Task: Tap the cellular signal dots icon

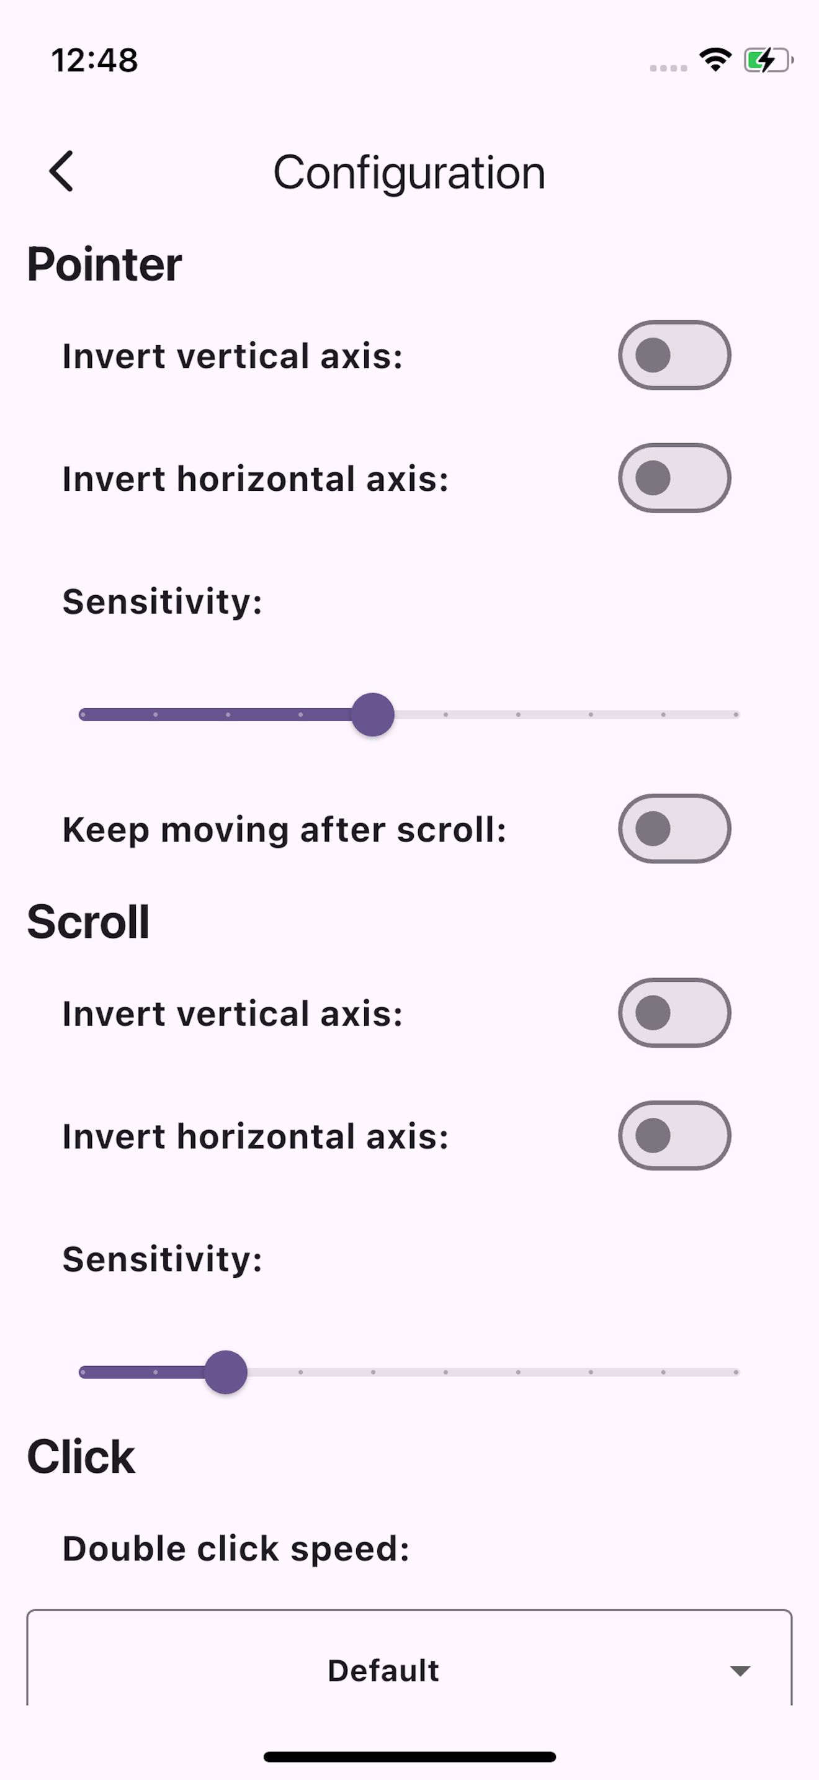Action: pos(668,68)
